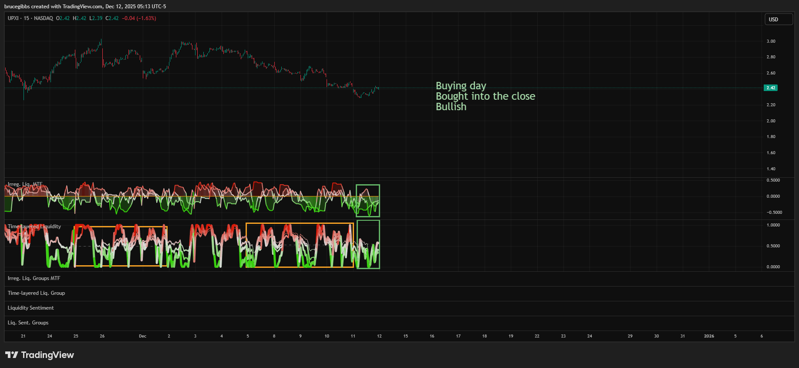Click the 3.00 level on price scale
799x368 pixels.
coord(771,41)
